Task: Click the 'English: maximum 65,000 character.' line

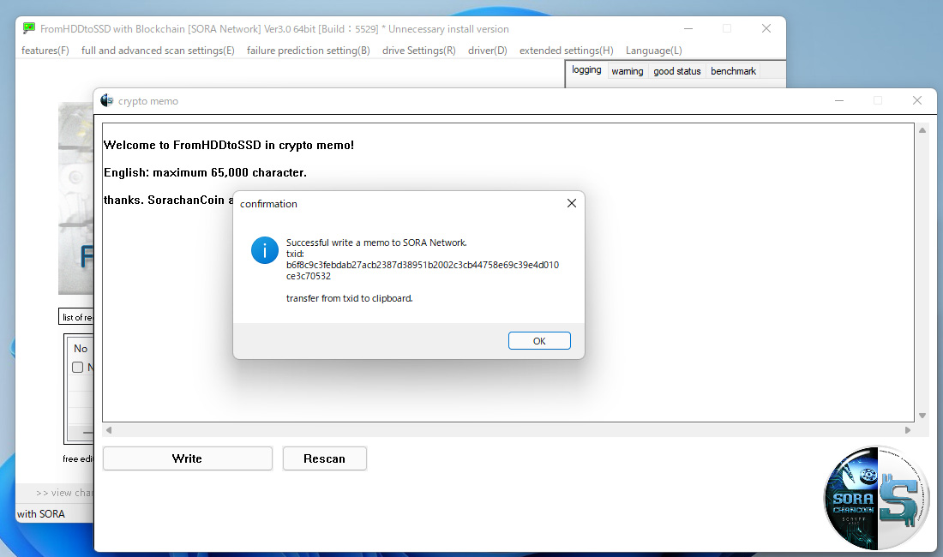Action: tap(205, 172)
